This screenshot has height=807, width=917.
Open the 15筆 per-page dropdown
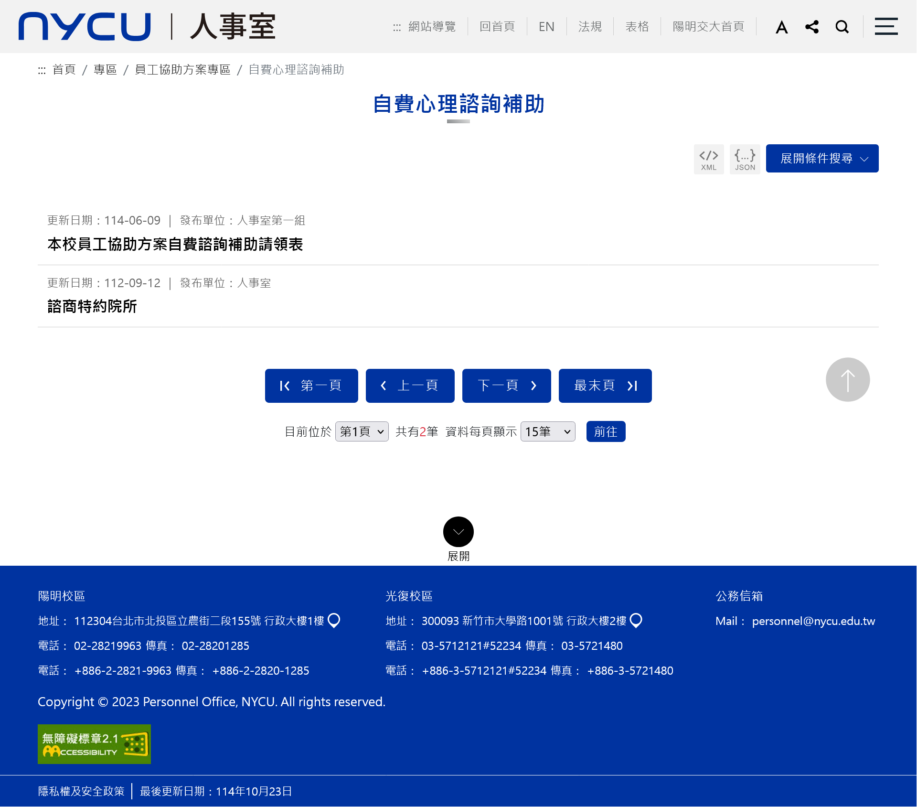(x=548, y=431)
